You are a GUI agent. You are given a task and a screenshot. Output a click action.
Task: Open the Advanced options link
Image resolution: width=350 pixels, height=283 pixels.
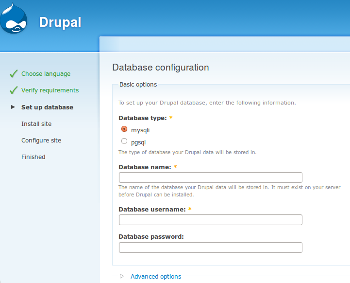point(155,276)
